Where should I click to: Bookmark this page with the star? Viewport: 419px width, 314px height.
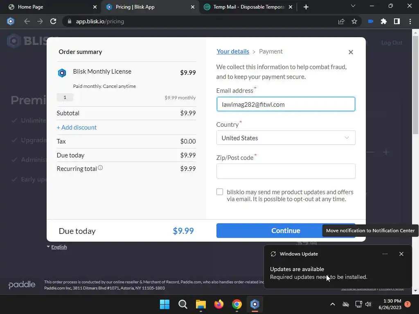click(x=354, y=21)
